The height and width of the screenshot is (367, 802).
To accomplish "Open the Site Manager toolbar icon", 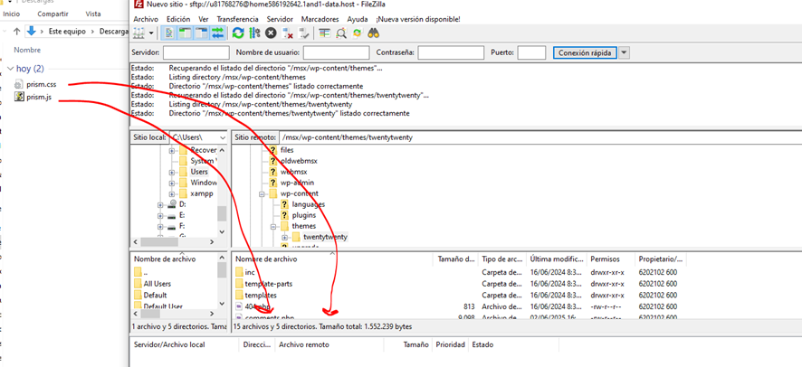I will [140, 33].
